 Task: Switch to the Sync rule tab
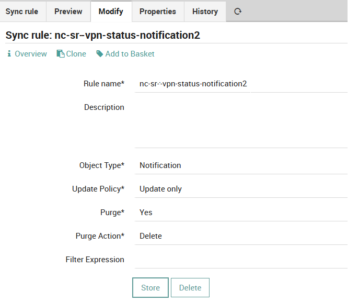(22, 11)
